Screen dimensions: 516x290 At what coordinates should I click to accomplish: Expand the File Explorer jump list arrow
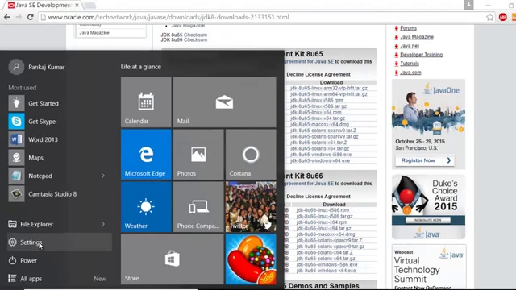click(x=103, y=224)
